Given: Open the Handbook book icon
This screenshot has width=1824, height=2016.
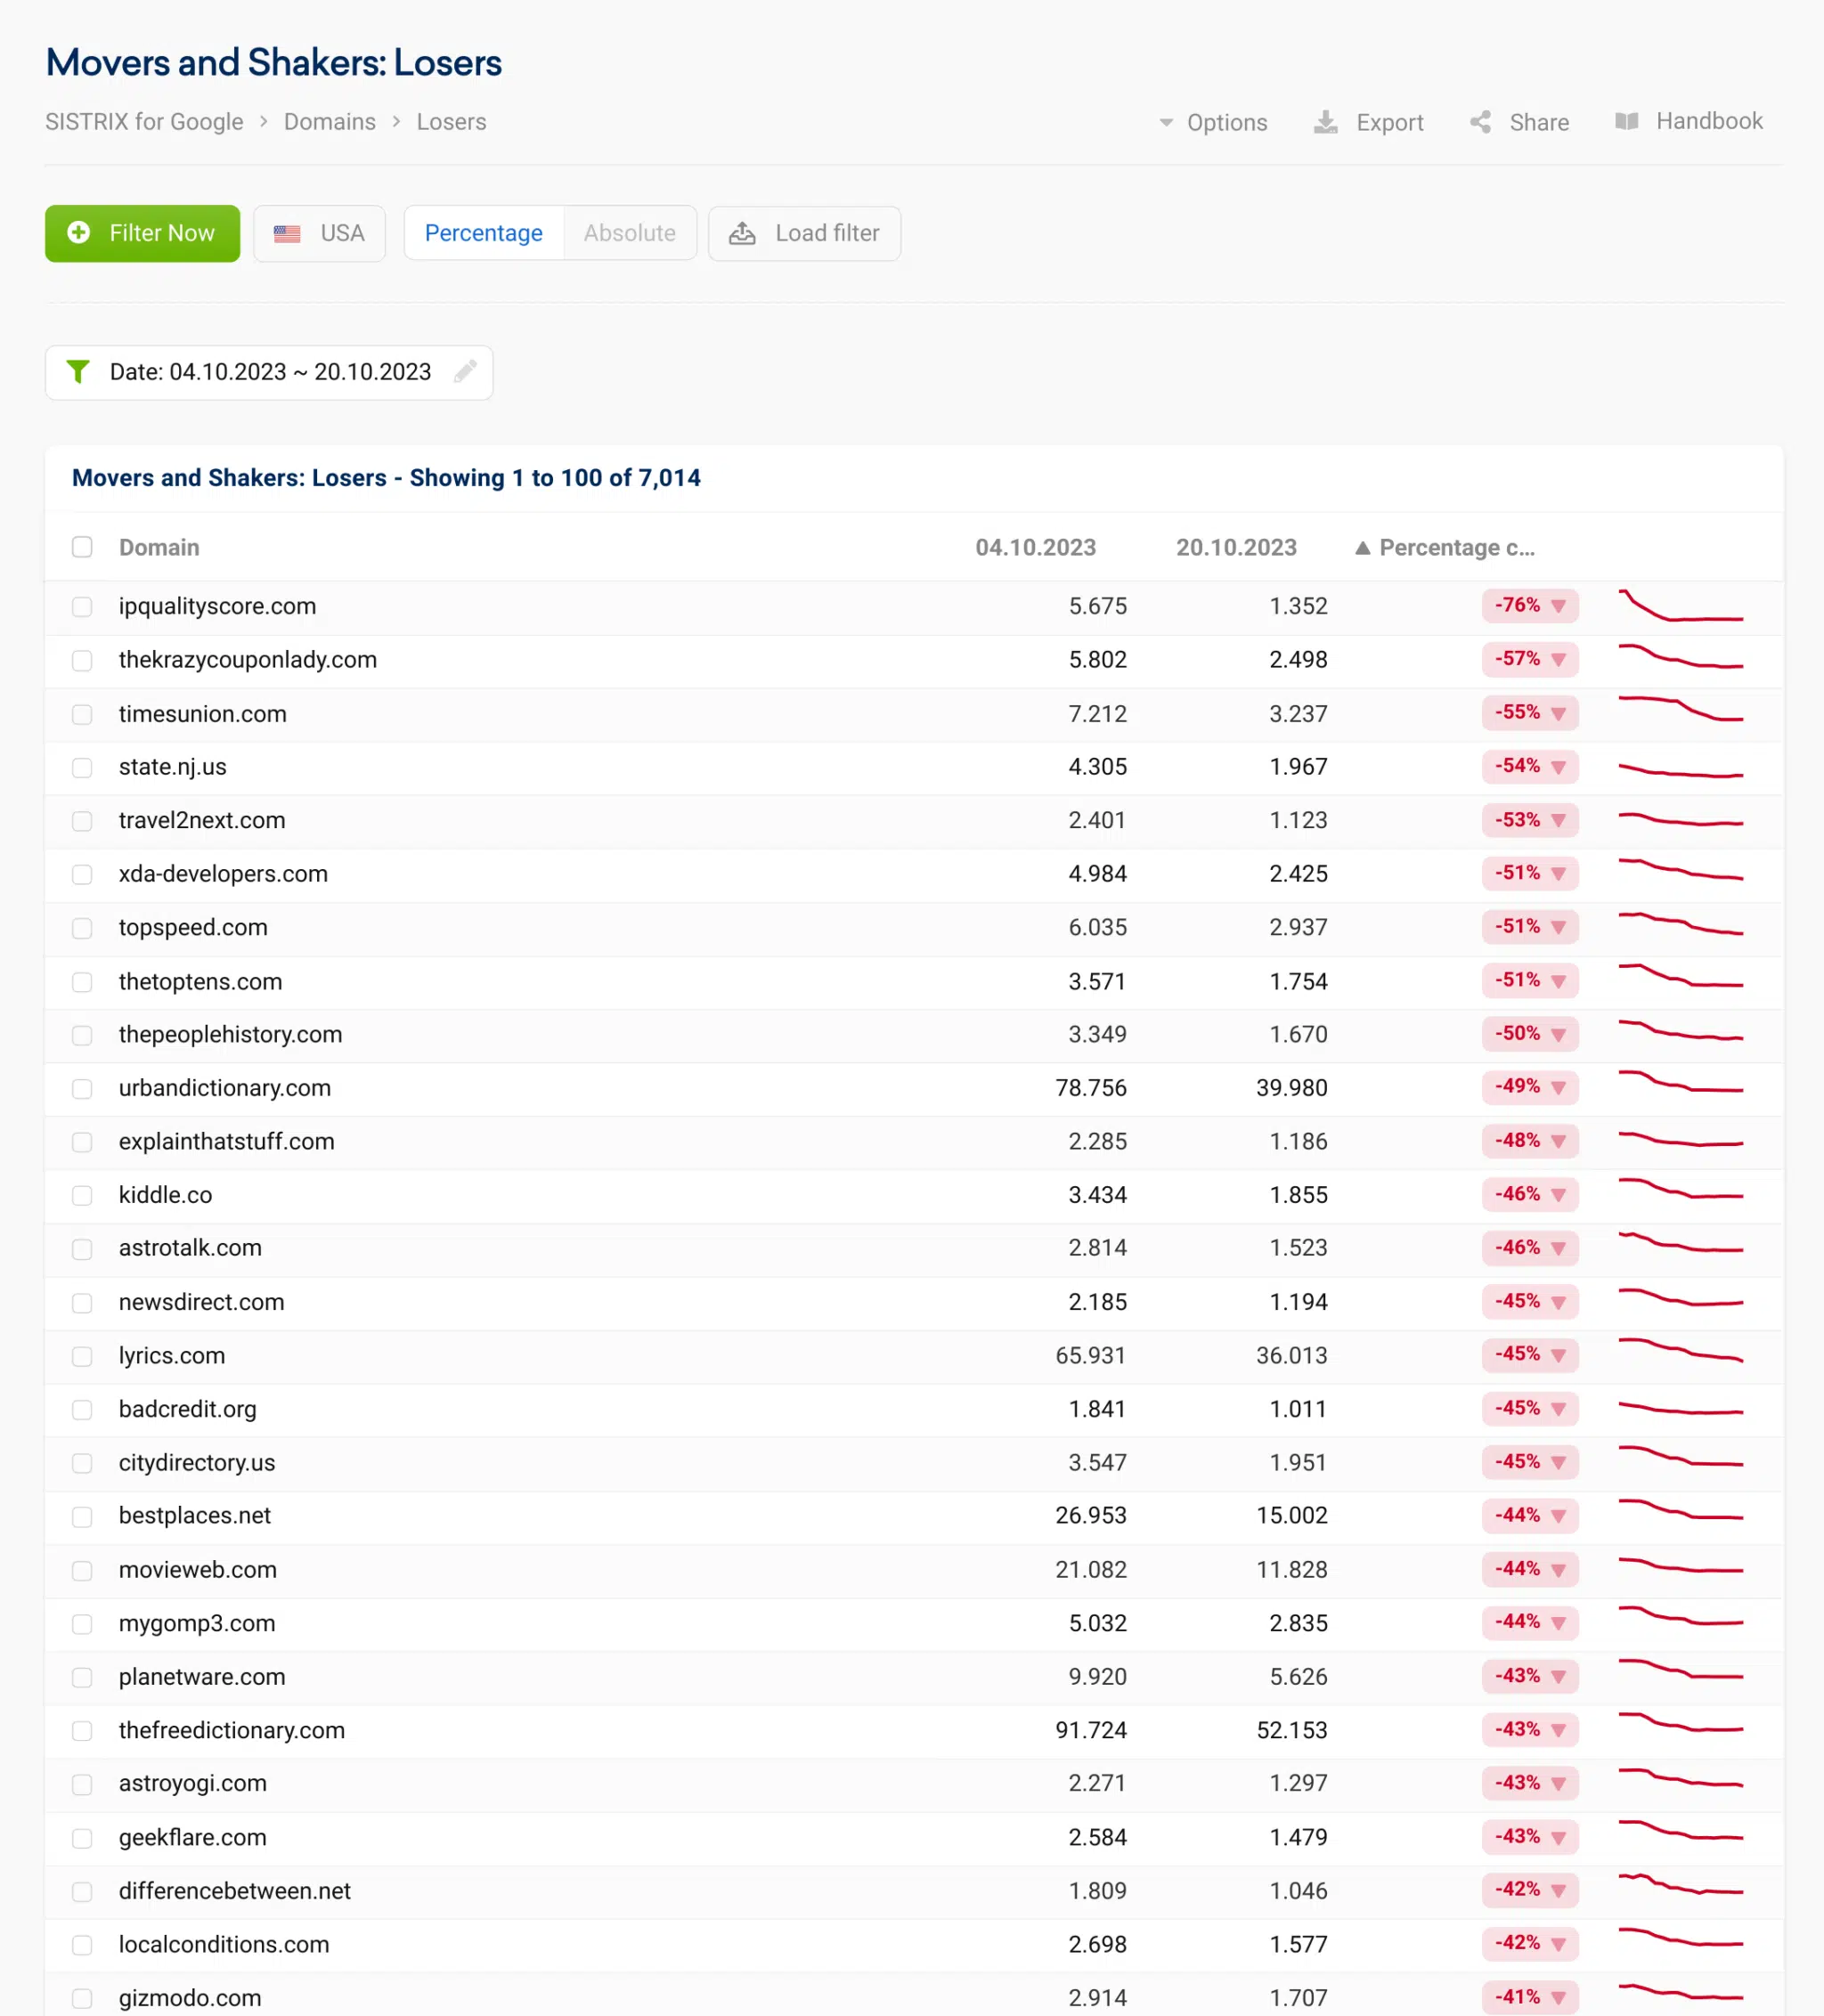Looking at the screenshot, I should pyautogui.click(x=1627, y=121).
